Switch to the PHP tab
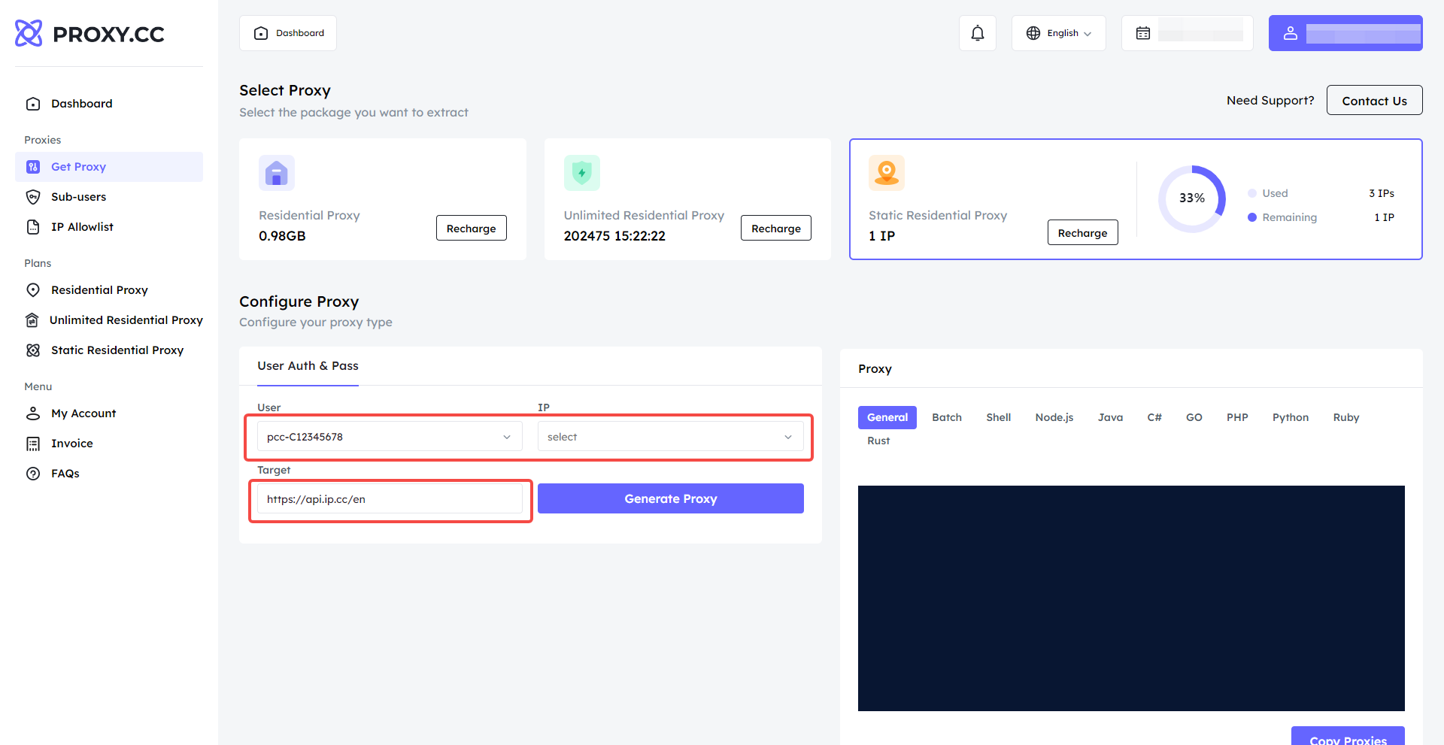 coord(1237,417)
